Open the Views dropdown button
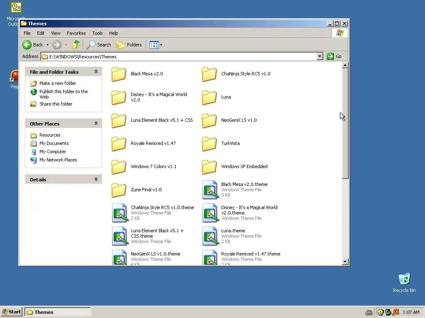This screenshot has width=425, height=318. (x=156, y=45)
